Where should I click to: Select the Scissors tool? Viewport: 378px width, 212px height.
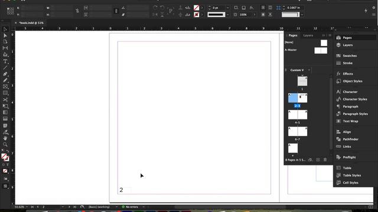click(x=5, y=100)
